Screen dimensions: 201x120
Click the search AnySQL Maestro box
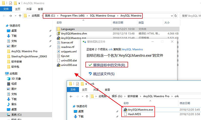(x=191, y=16)
